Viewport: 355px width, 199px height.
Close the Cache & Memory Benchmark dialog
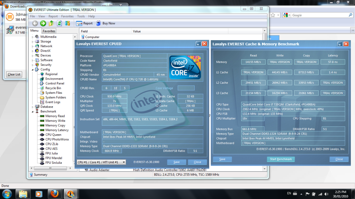339,159
